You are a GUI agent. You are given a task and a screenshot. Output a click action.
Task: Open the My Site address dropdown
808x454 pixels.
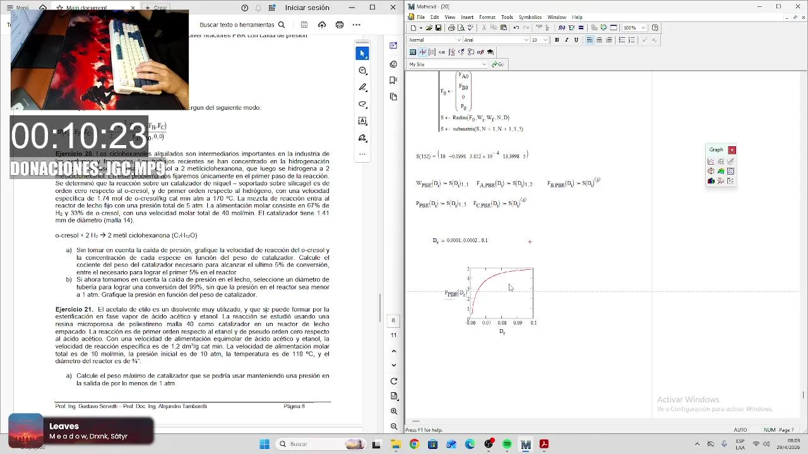[x=484, y=64]
